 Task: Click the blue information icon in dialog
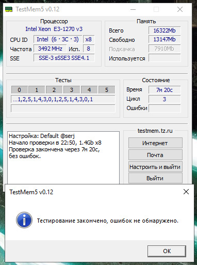pyautogui.click(x=24, y=220)
